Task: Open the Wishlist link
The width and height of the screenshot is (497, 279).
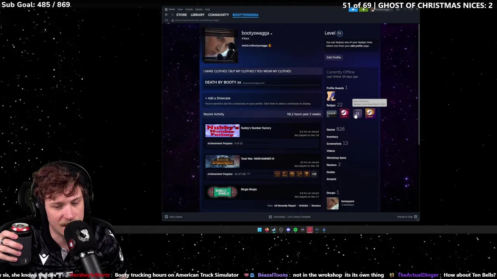Action: pyautogui.click(x=303, y=206)
